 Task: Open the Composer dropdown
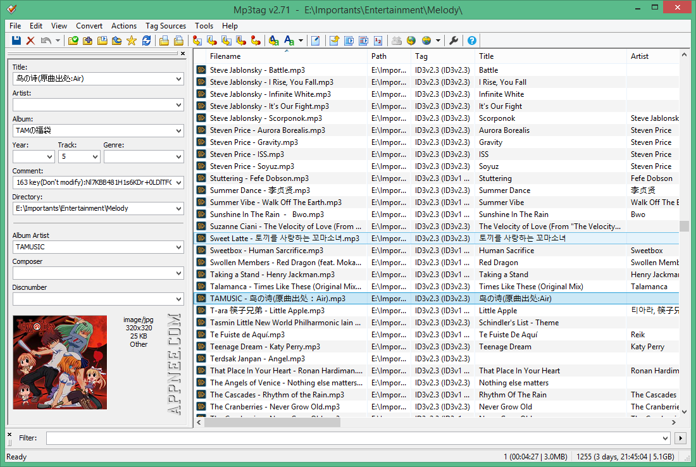tap(178, 273)
